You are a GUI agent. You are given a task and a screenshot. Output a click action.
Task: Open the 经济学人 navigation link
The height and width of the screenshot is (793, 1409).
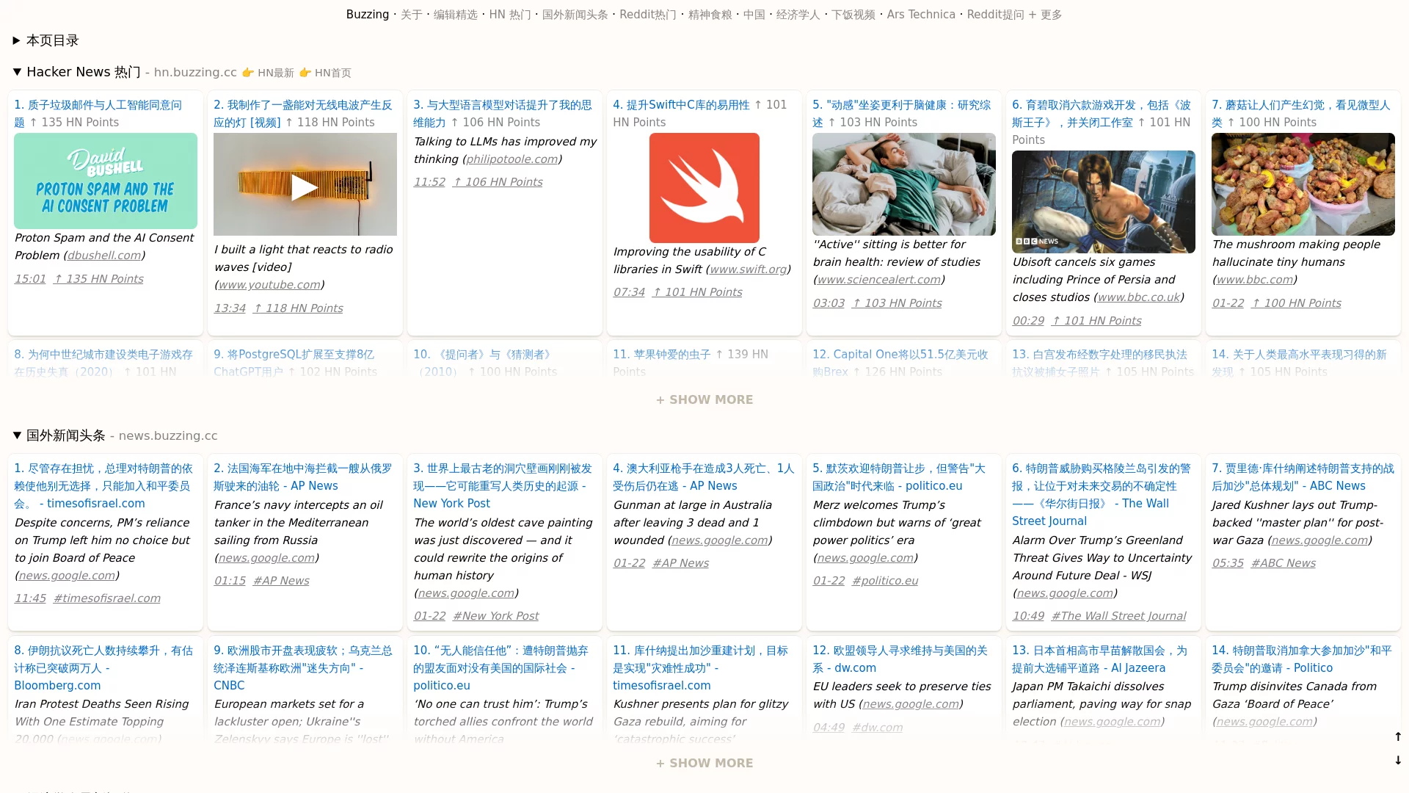pos(798,15)
